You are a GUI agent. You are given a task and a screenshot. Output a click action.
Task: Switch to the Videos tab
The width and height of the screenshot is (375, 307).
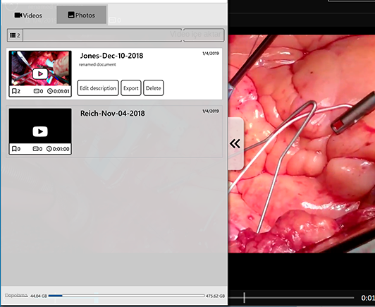coord(28,16)
